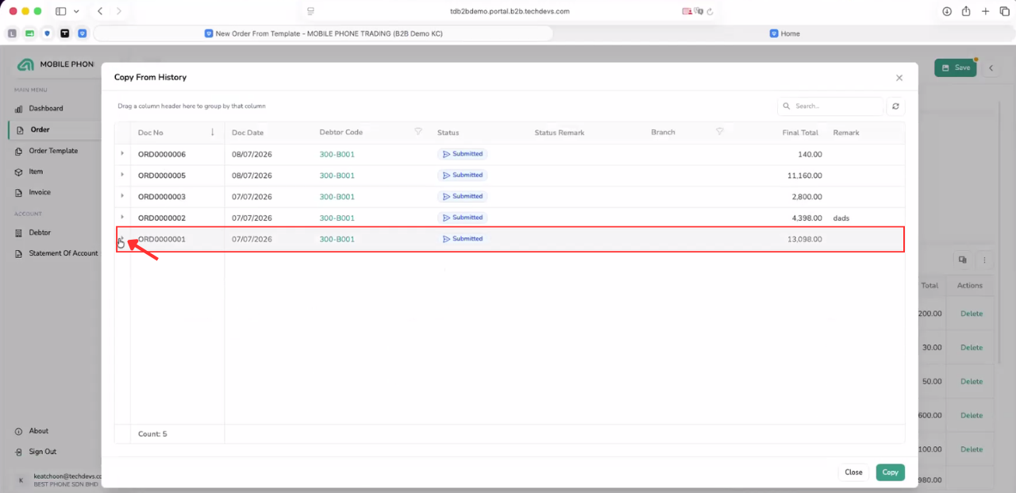The width and height of the screenshot is (1016, 493).
Task: Open Order Template in the sidebar
Action: click(x=53, y=151)
